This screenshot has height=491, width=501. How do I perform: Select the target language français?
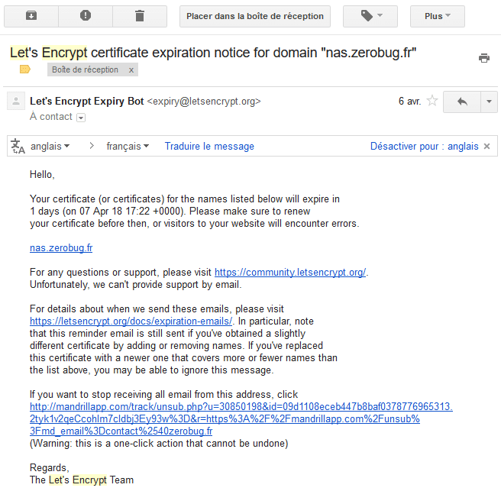[x=128, y=146]
